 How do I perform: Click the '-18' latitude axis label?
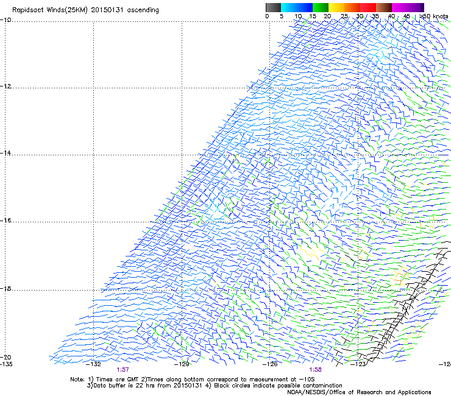[5, 288]
